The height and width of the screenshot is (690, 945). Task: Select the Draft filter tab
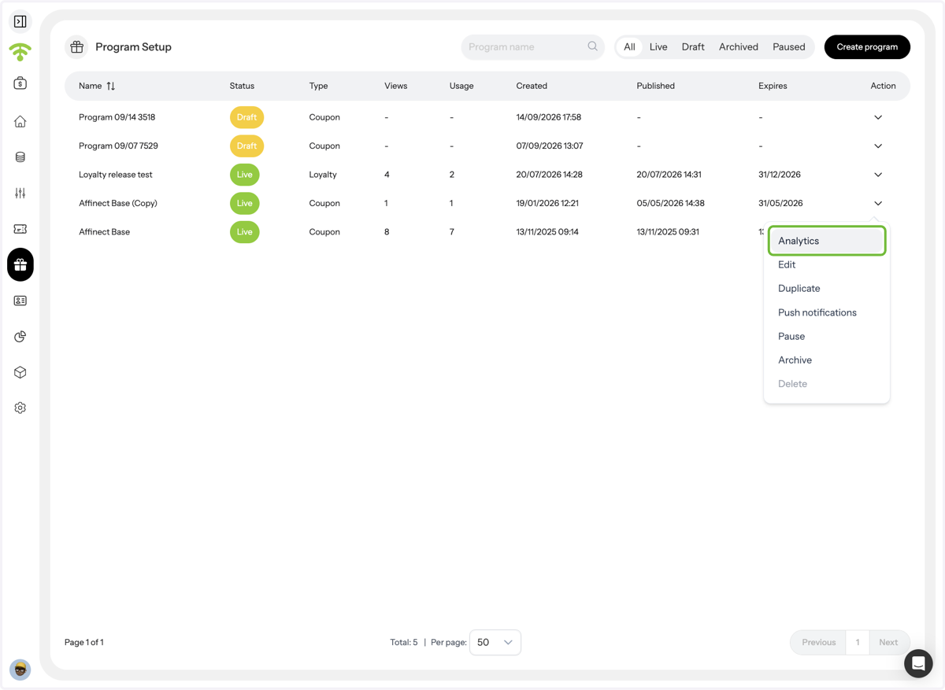point(693,47)
